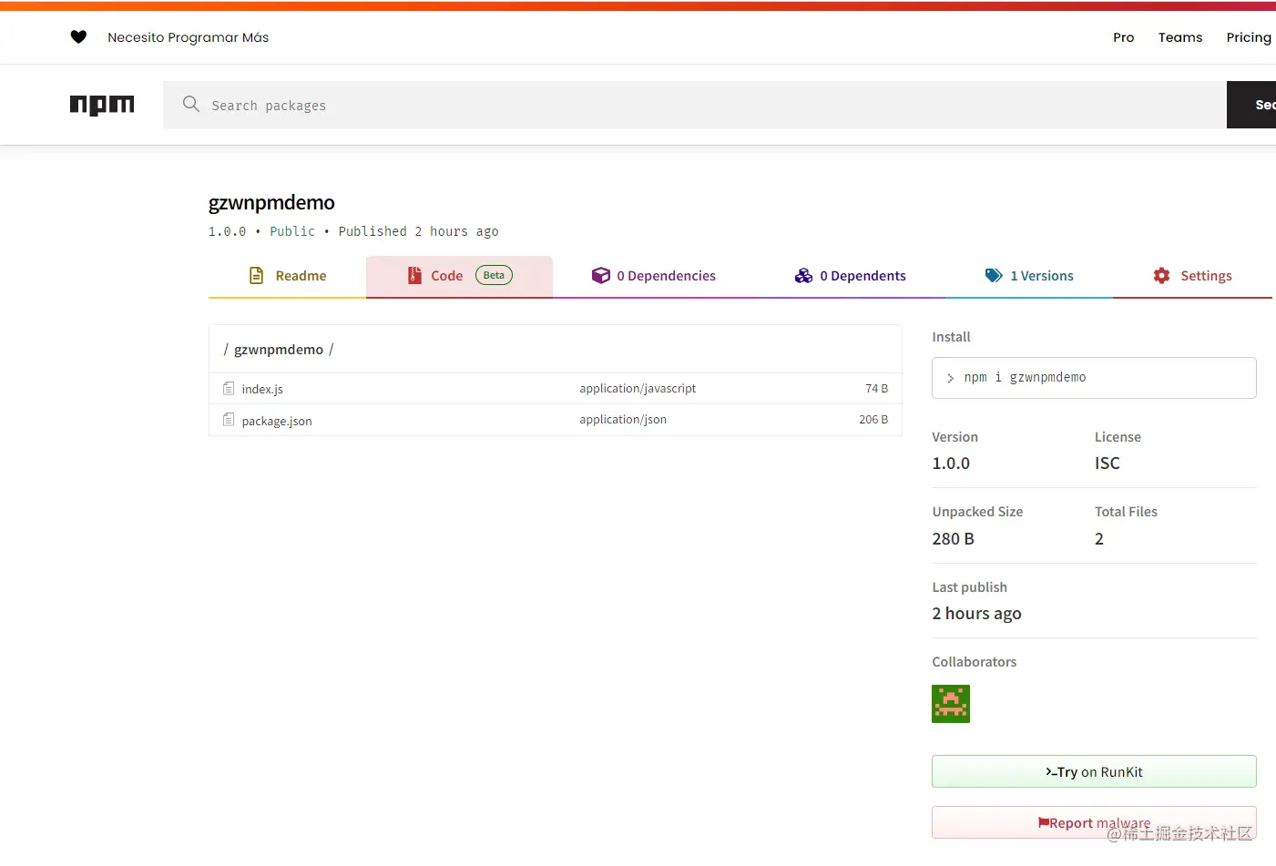The width and height of the screenshot is (1276, 866).
Task: View the 1 Versions tab
Action: [x=1029, y=277]
